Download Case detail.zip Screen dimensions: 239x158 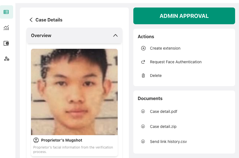tap(163, 127)
